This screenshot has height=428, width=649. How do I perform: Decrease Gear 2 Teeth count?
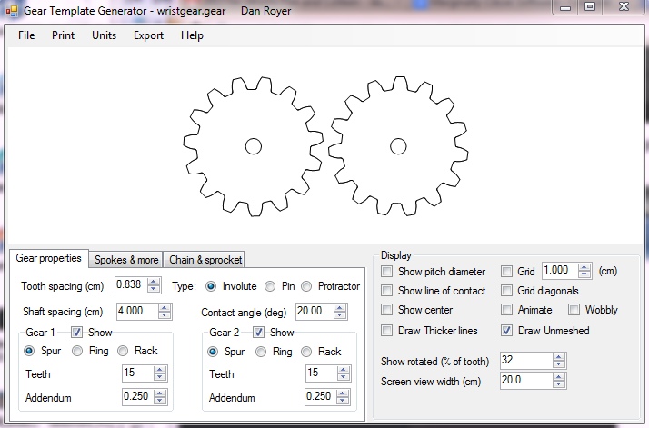pos(343,377)
